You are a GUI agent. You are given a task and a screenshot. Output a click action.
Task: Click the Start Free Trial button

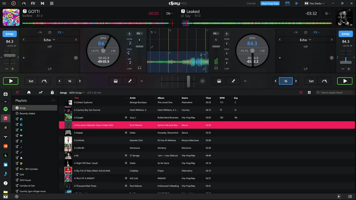pyautogui.click(x=270, y=3)
